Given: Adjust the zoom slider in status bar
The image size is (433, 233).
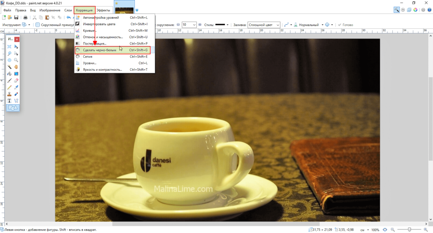Looking at the screenshot, I should point(409,230).
